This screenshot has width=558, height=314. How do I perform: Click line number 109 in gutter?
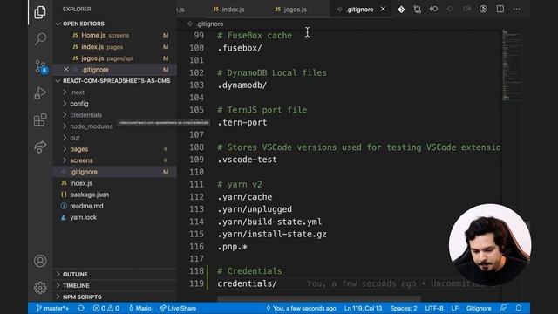196,160
